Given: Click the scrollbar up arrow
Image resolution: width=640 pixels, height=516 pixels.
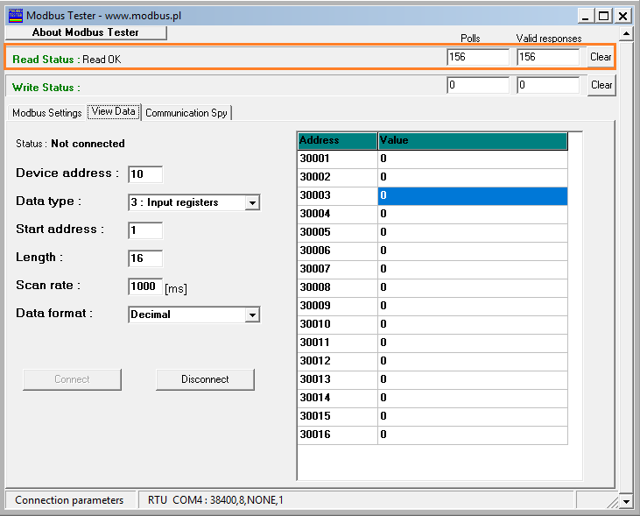Looking at the screenshot, I should (626, 33).
